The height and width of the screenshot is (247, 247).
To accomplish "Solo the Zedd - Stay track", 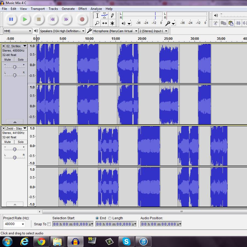I will pos(21,142).
